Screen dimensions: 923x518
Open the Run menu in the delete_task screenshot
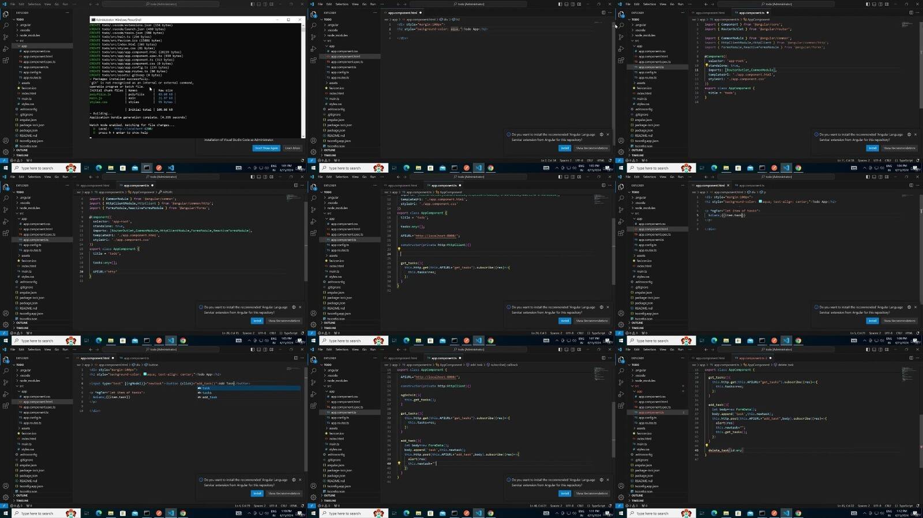click(681, 349)
